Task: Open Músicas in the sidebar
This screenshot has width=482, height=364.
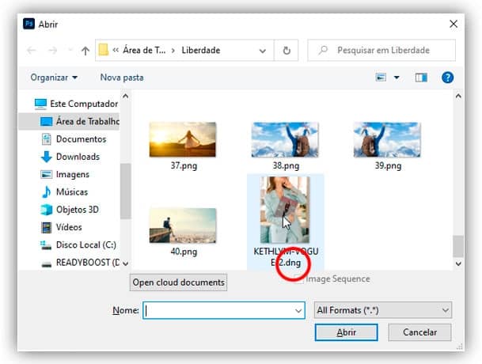Action: [x=72, y=191]
